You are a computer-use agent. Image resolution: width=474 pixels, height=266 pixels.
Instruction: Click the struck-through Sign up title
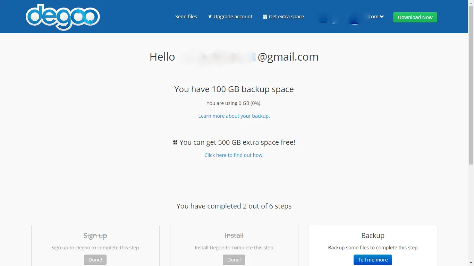[95, 236]
